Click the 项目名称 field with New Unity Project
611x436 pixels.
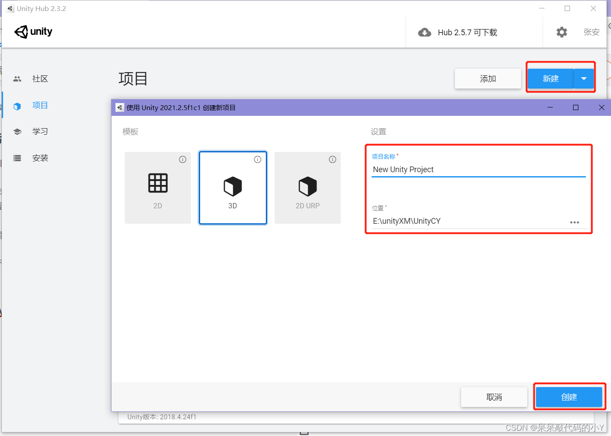pyautogui.click(x=479, y=170)
